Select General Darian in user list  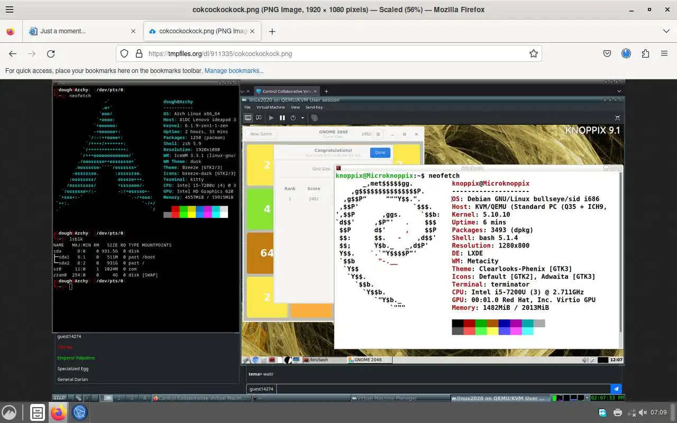point(72,379)
